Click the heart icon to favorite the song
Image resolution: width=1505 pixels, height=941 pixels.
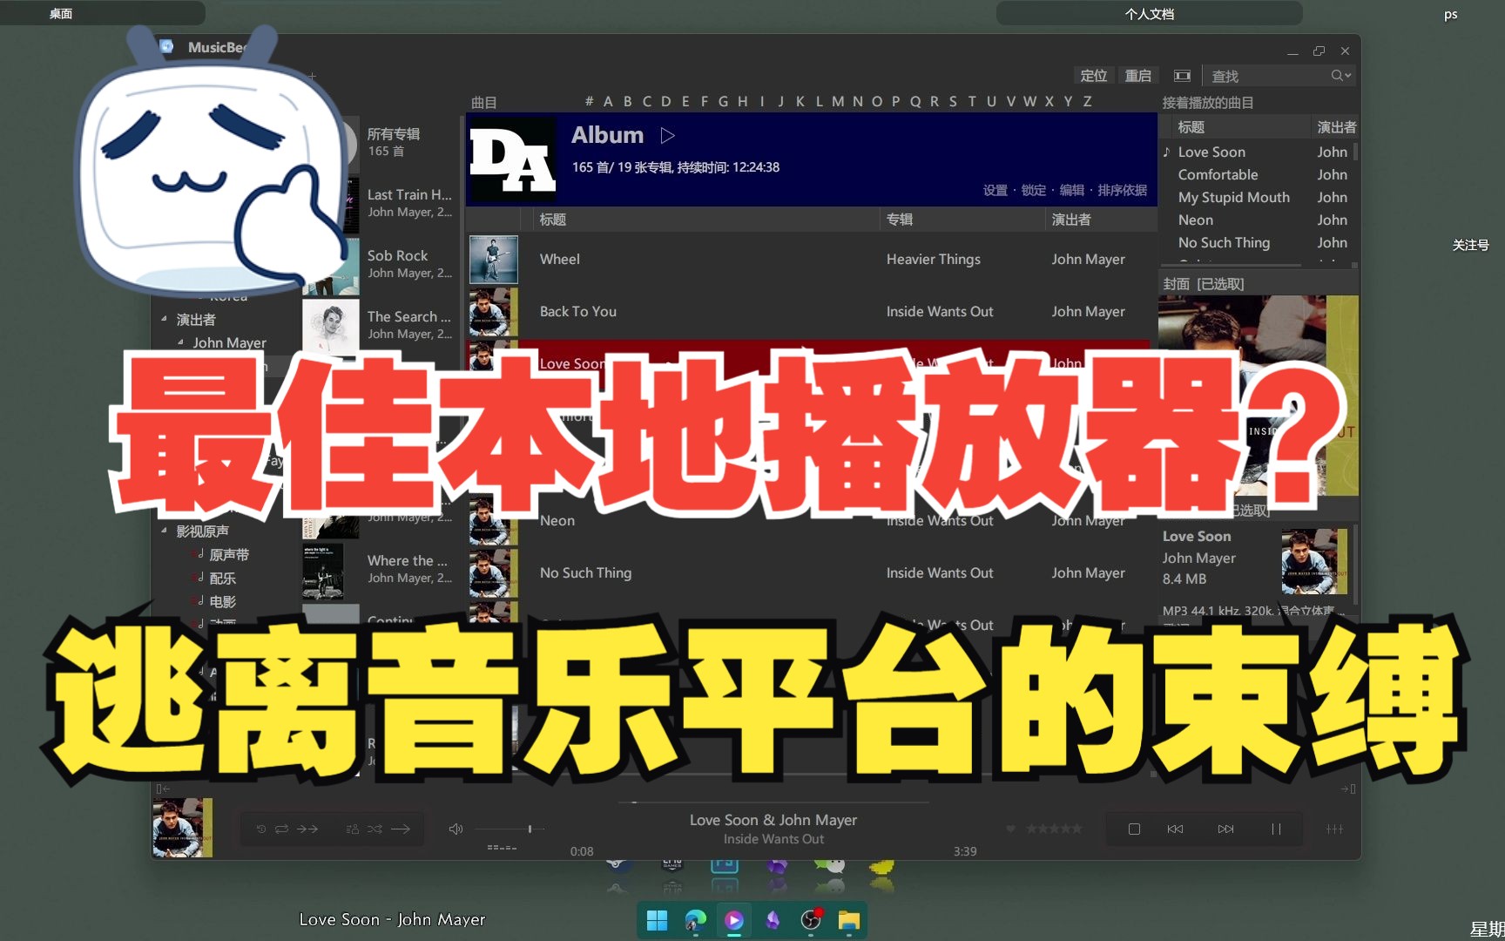coord(1010,829)
